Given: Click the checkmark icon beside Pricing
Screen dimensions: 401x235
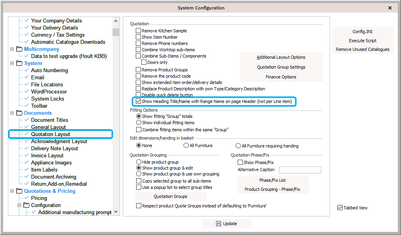Looking at the screenshot, I should tap(26, 198).
